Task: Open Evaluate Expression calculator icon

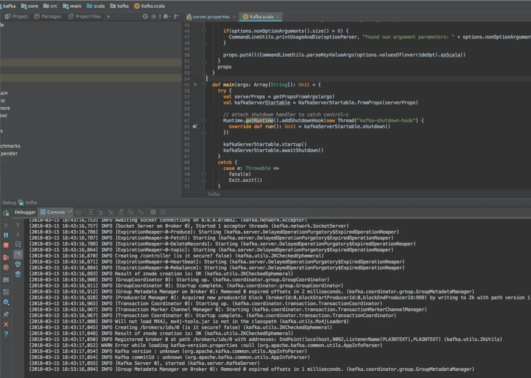Action: click(153, 212)
